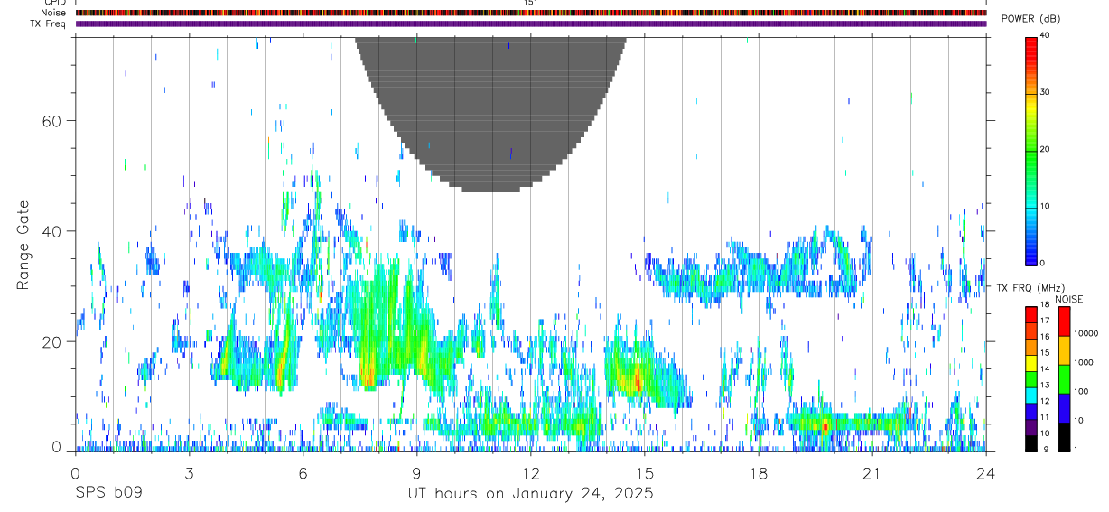Screen dimensions: 1109x512
Task: Click hour 18 on UT time axis
Action: point(758,472)
